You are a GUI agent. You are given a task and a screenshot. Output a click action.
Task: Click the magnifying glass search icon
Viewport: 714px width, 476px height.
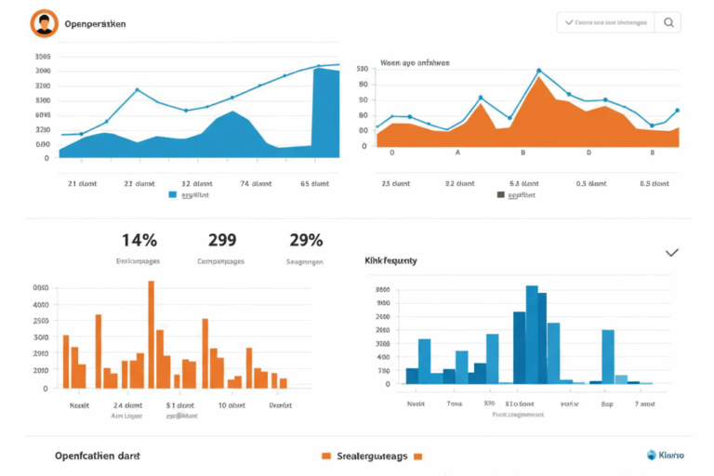point(668,23)
